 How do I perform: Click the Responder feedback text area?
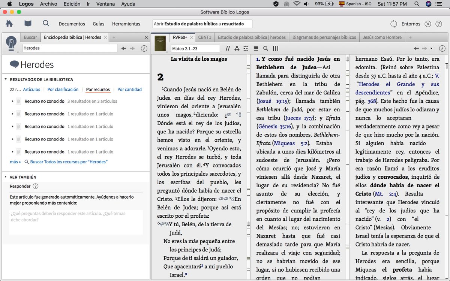tap(76, 222)
